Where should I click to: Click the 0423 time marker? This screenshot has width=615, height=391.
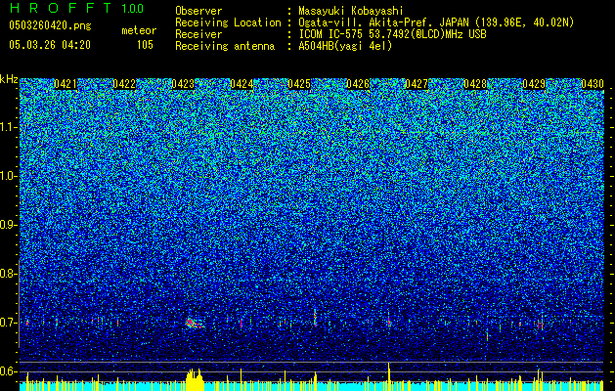point(183,84)
